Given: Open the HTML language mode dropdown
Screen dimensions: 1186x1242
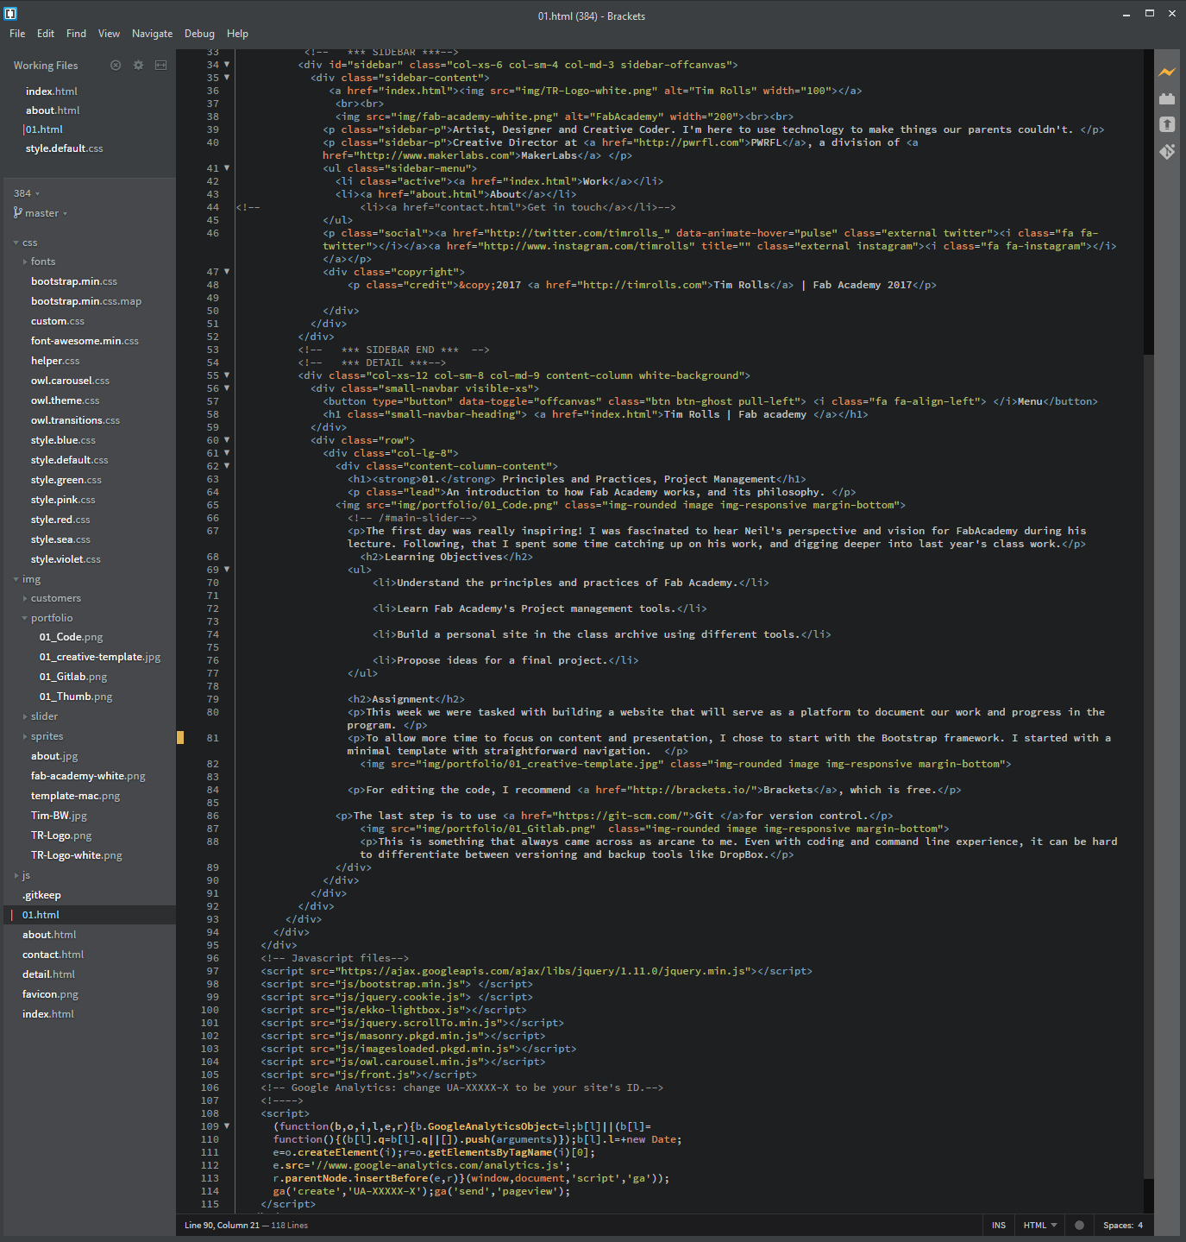Looking at the screenshot, I should pyautogui.click(x=1040, y=1225).
